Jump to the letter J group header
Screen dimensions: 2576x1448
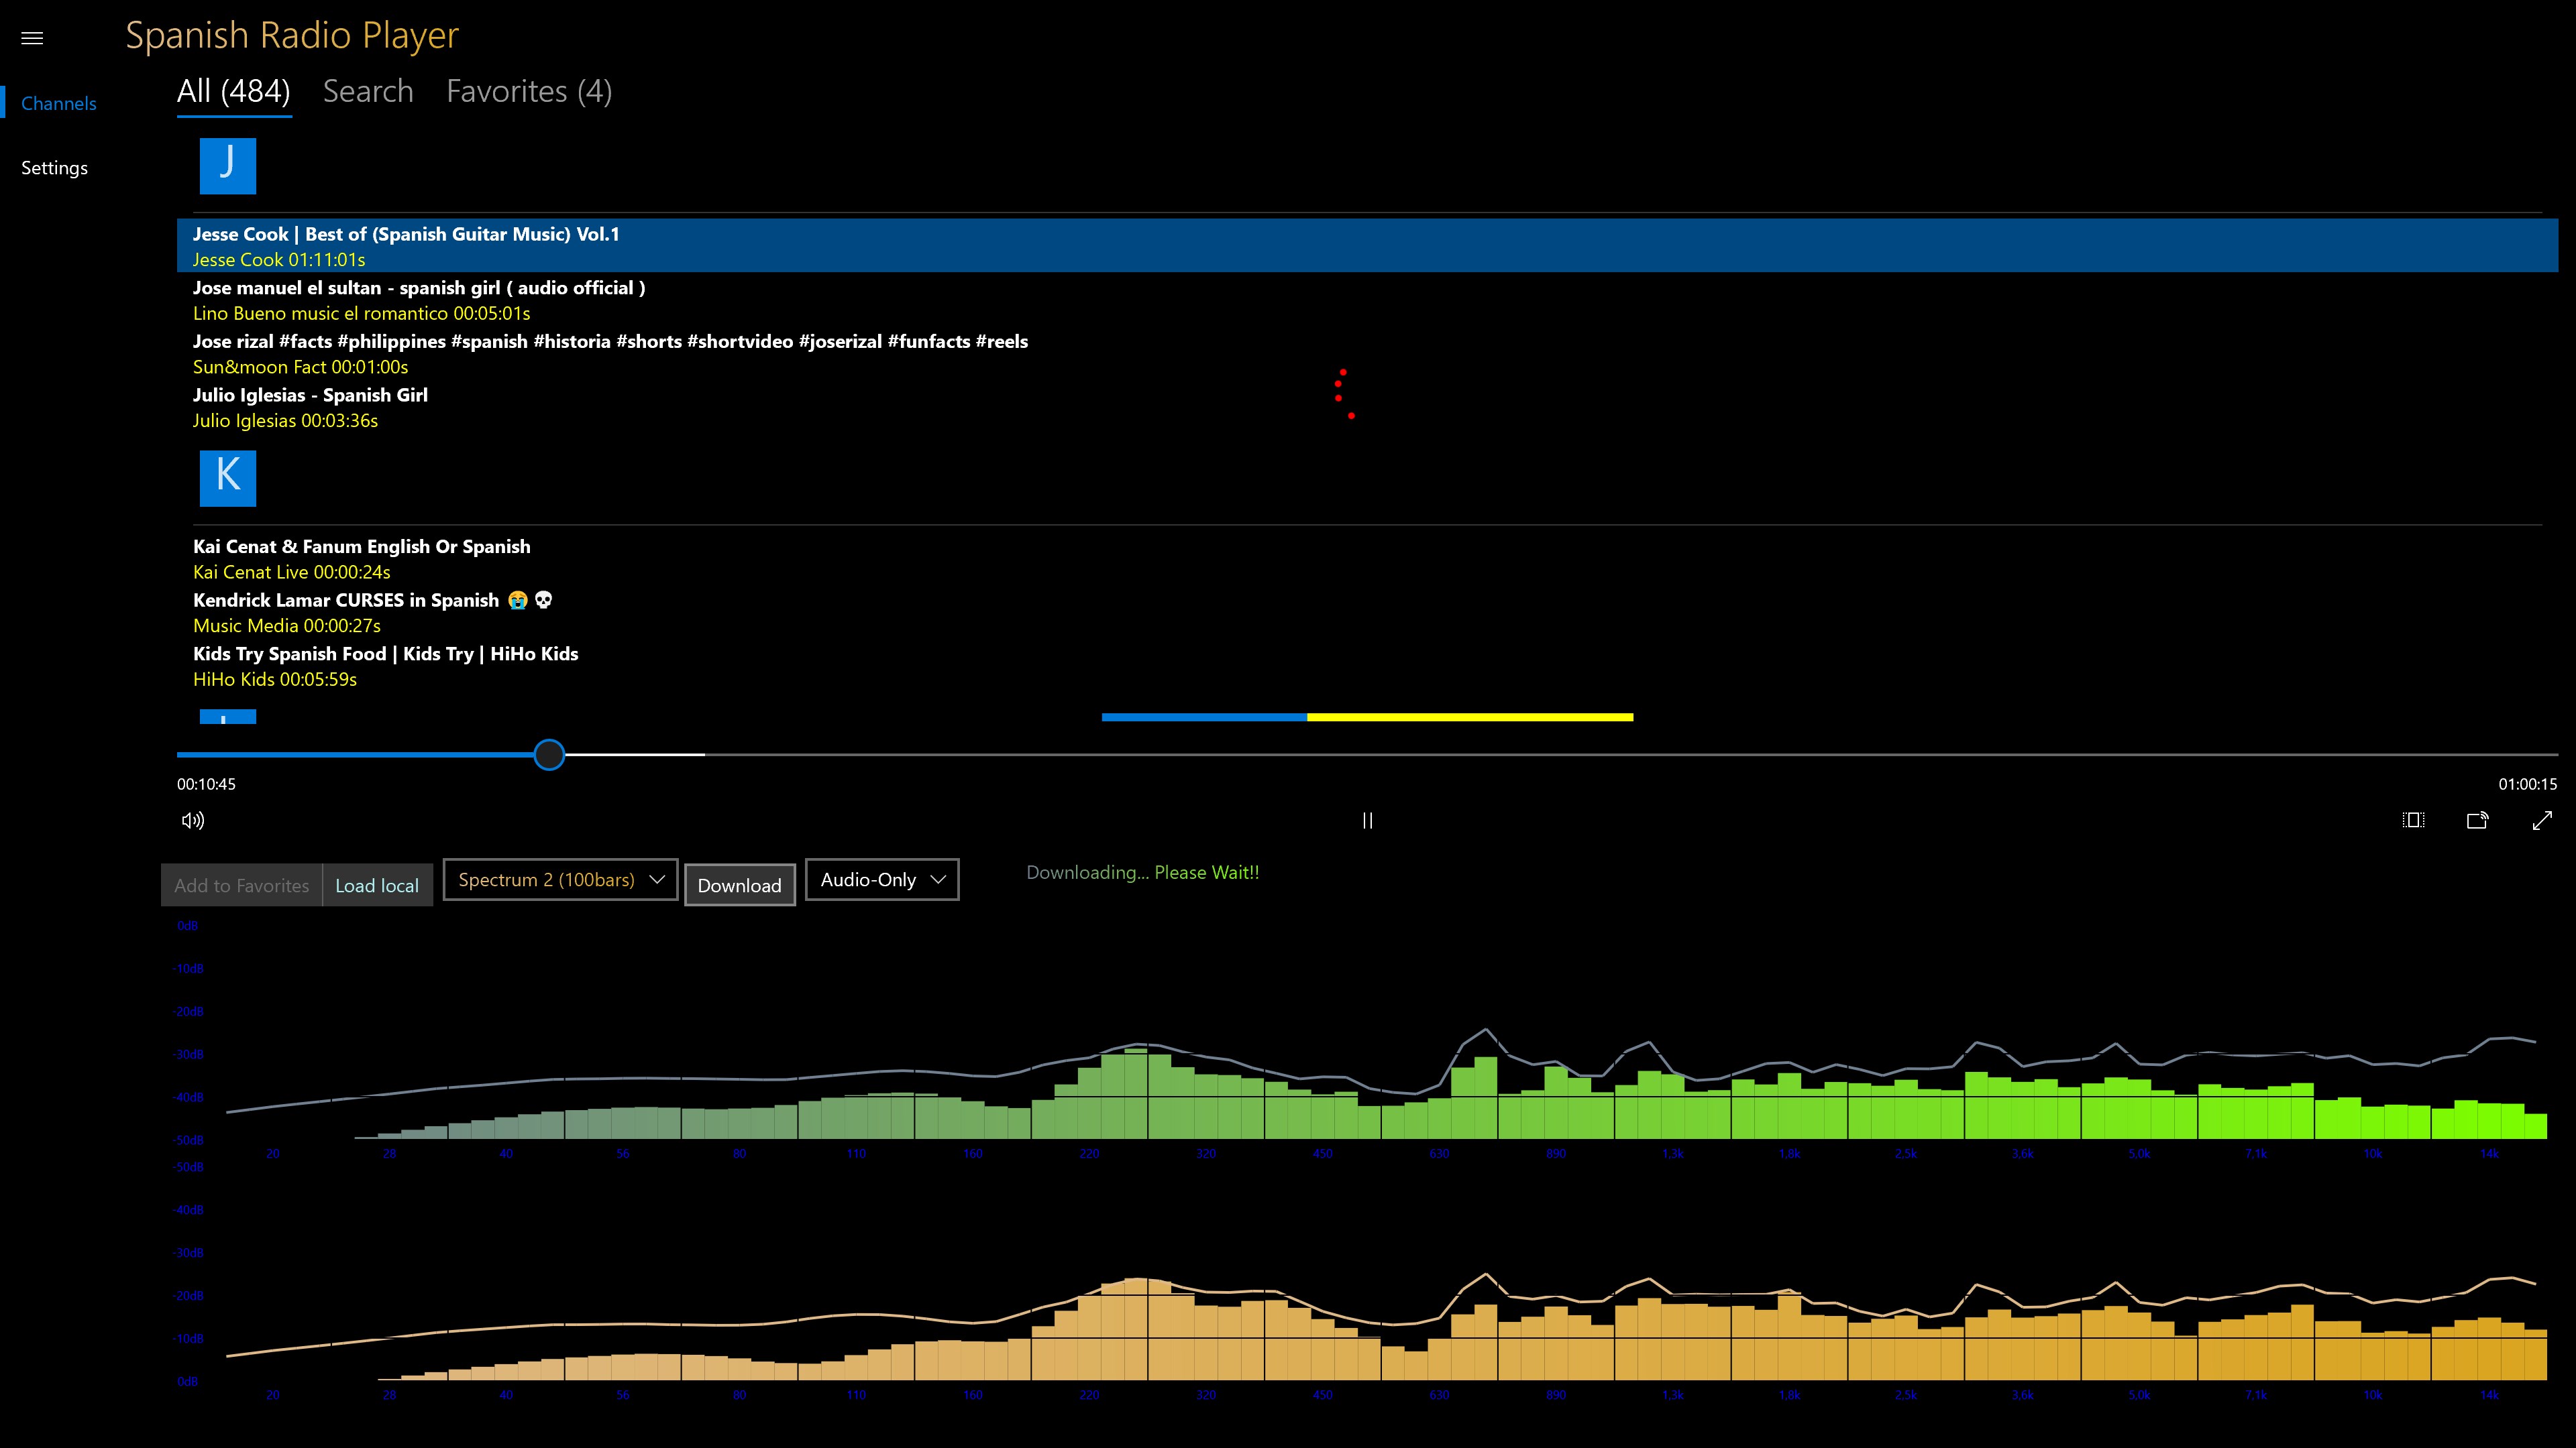coord(228,166)
